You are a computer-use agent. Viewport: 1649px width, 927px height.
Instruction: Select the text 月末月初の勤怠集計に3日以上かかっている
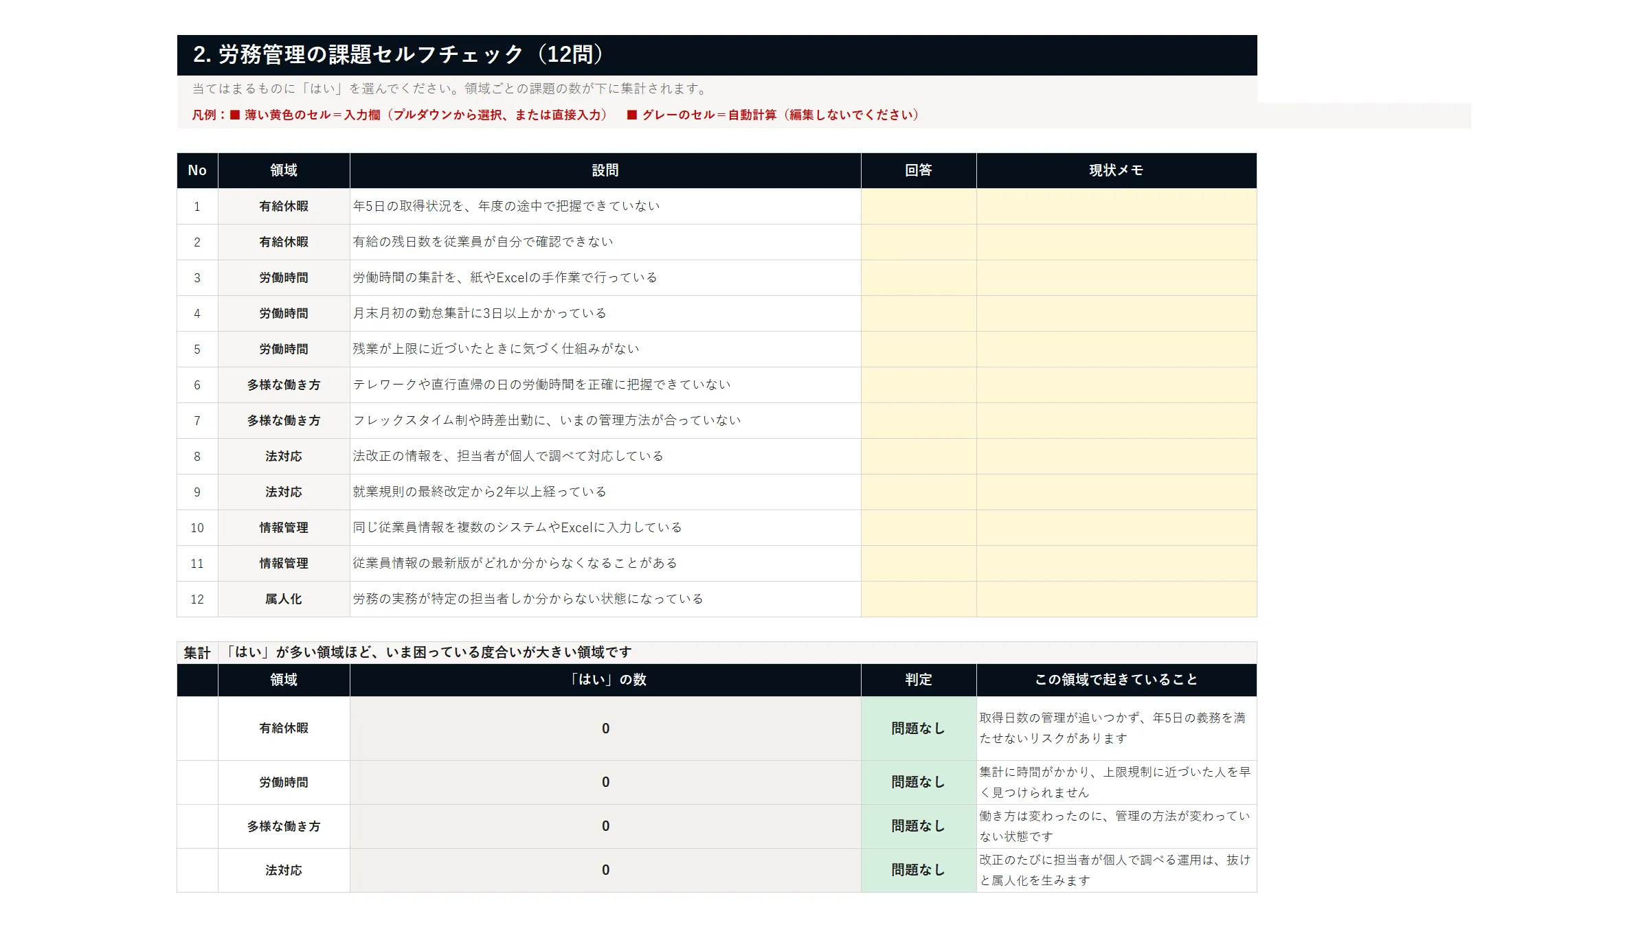(480, 313)
